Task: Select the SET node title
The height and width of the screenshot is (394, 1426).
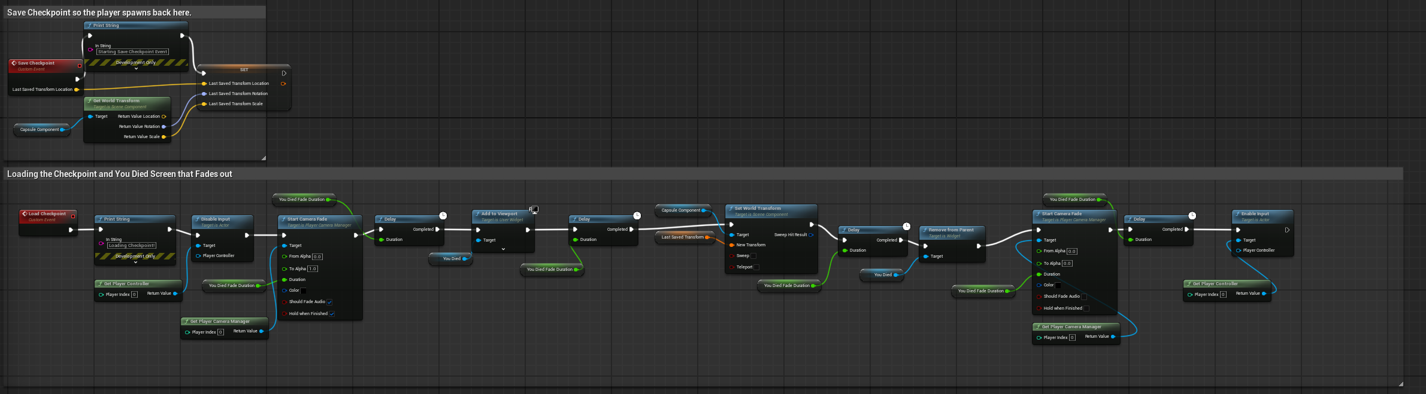Action: tap(244, 70)
